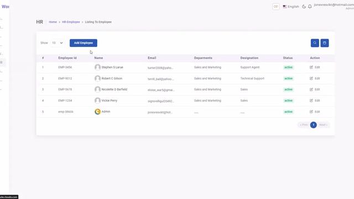
Task: Click the Next pagination button
Action: 323,125
